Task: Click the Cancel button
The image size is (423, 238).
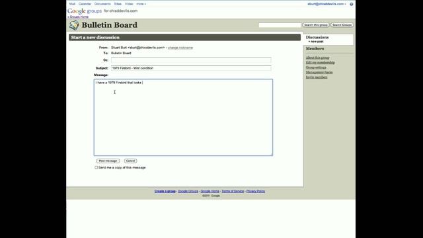Action: coord(131,161)
